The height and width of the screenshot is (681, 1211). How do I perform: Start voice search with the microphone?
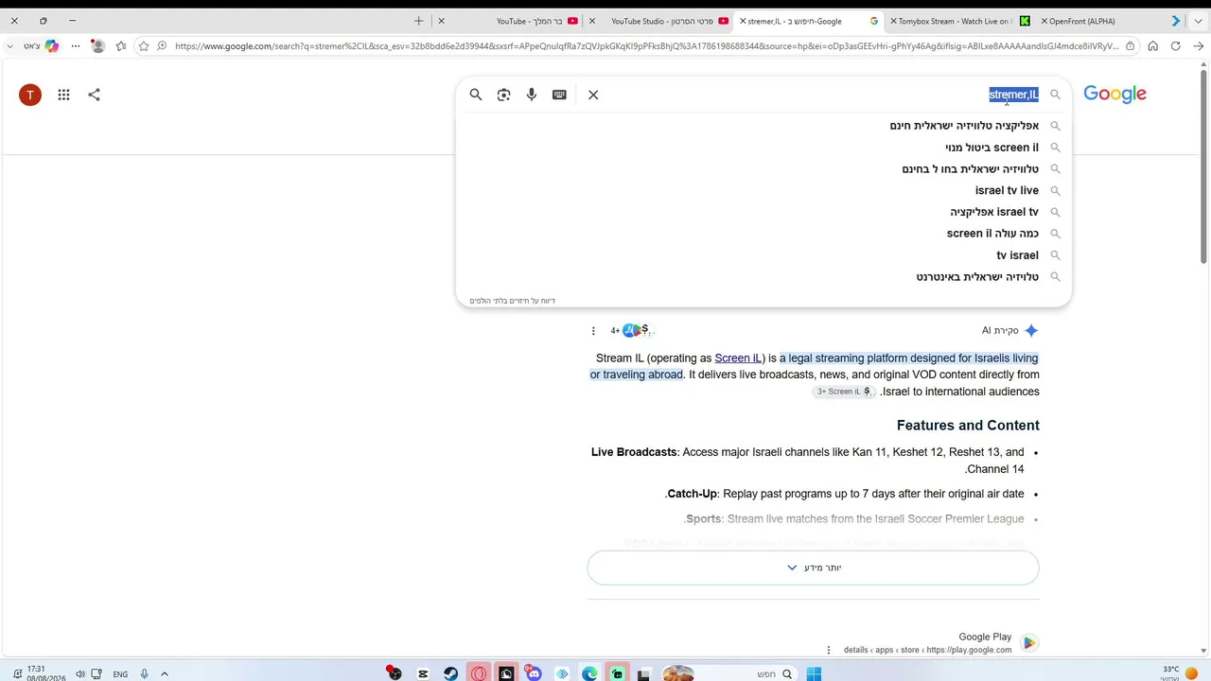pyautogui.click(x=532, y=95)
